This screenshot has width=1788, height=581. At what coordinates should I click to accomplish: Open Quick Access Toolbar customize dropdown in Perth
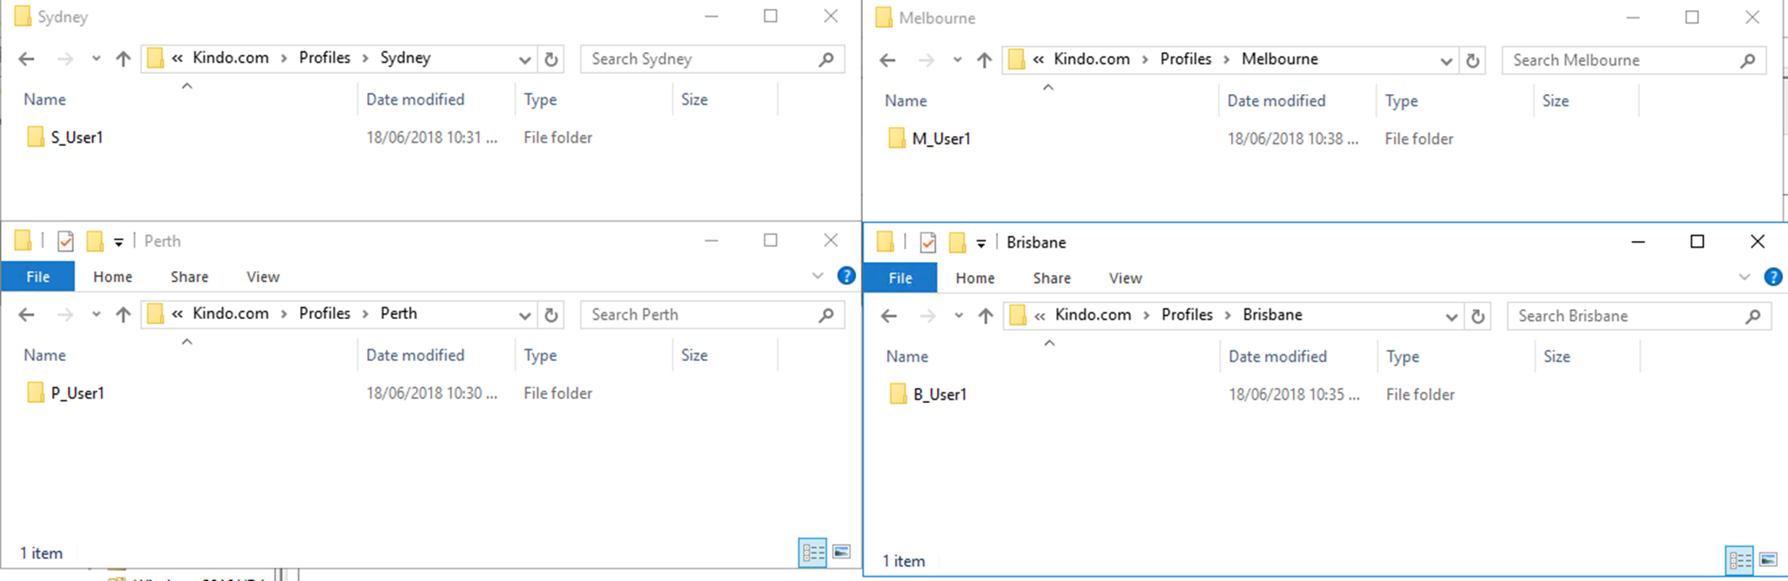pos(118,242)
